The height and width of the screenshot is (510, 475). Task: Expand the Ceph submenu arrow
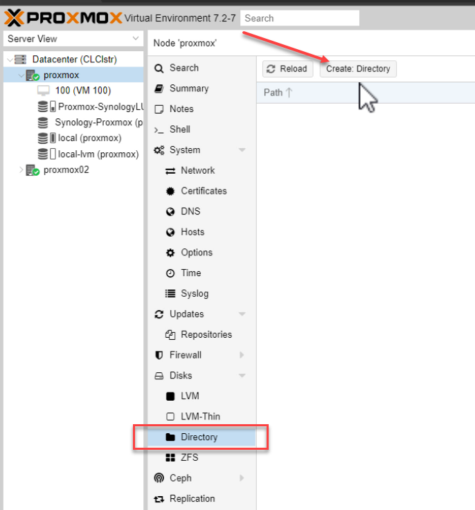[242, 478]
